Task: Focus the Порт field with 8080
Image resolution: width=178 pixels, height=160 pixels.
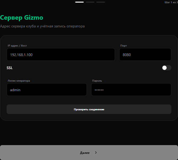Action: point(145,54)
